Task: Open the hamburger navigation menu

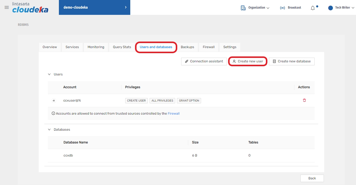Action: point(7,7)
